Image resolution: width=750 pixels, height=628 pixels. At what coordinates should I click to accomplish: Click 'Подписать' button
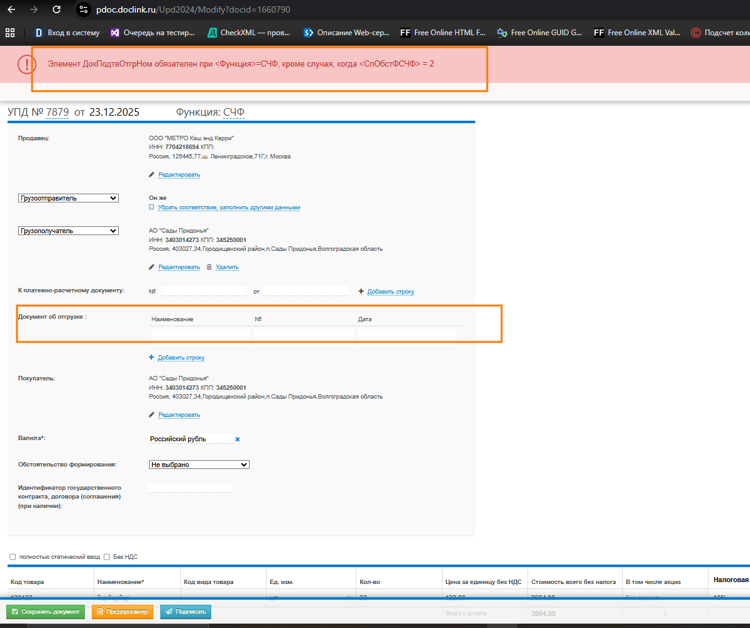(x=185, y=612)
